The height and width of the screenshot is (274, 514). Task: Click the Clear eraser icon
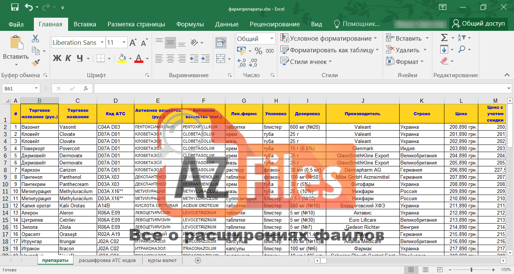point(444,61)
